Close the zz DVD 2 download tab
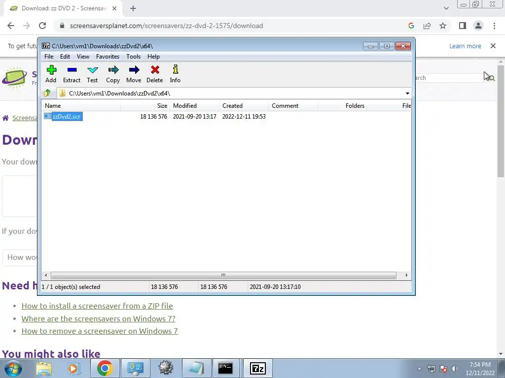This screenshot has width=505, height=378. (x=114, y=8)
